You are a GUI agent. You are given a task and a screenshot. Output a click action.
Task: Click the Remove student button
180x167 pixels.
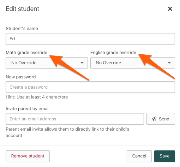pyautogui.click(x=28, y=156)
